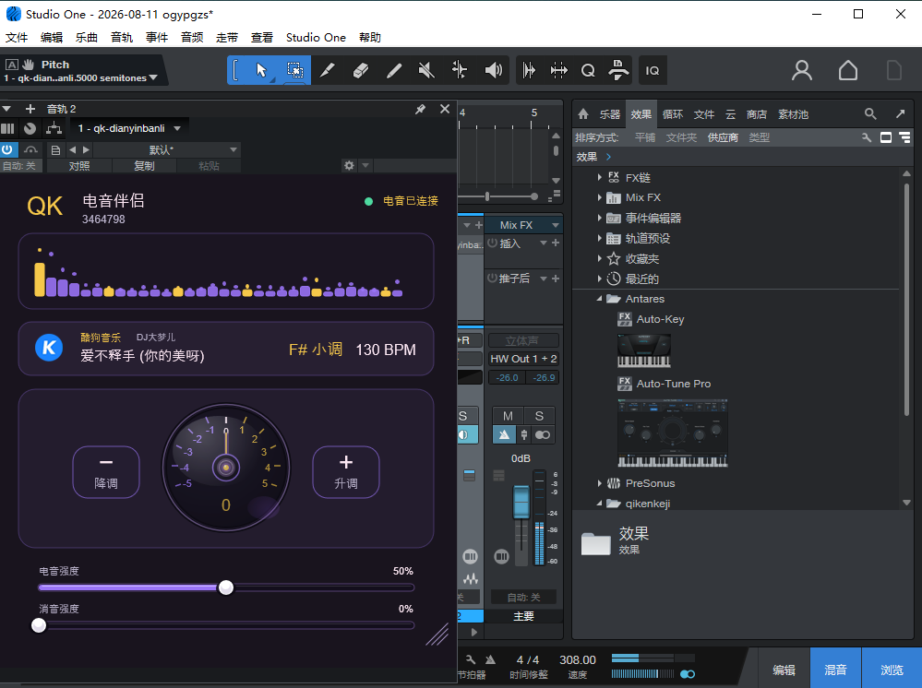Click the channel volume fader
The width and height of the screenshot is (922, 688).
(521, 502)
